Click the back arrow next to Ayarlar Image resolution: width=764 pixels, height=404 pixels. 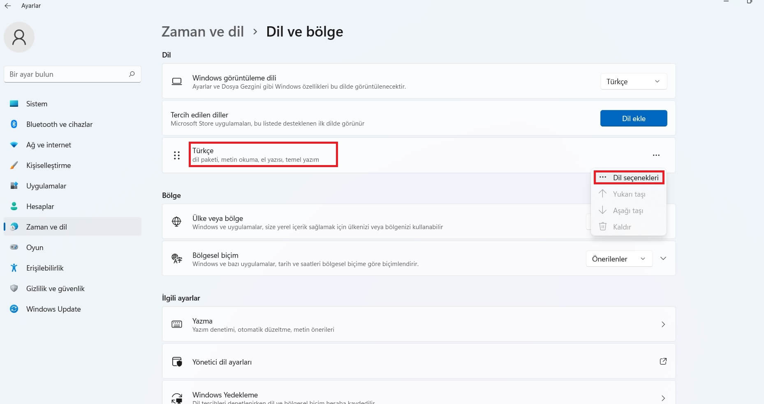pos(7,6)
